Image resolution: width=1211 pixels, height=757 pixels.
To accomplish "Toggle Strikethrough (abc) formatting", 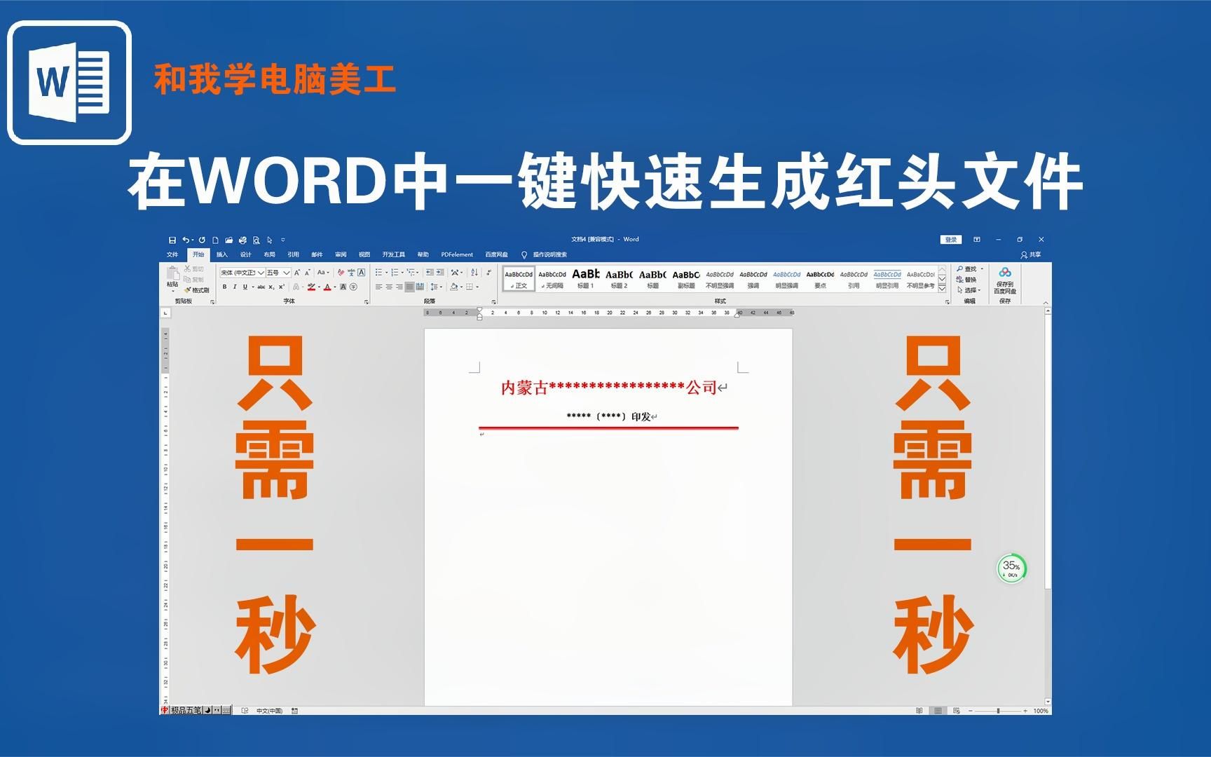I will tap(261, 287).
